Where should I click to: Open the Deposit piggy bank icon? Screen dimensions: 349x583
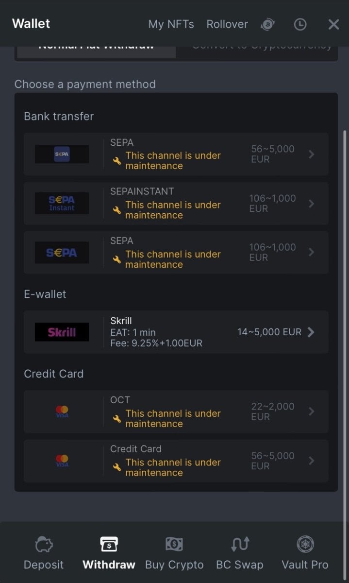point(44,545)
